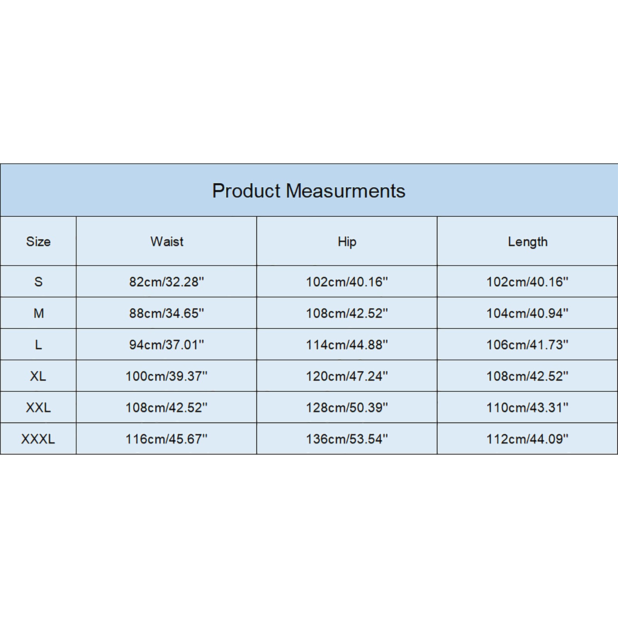Click the S size row label
The width and height of the screenshot is (618, 618).
click(38, 282)
